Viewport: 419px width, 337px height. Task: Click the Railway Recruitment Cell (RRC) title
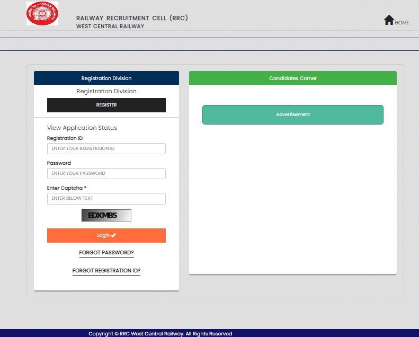point(132,18)
